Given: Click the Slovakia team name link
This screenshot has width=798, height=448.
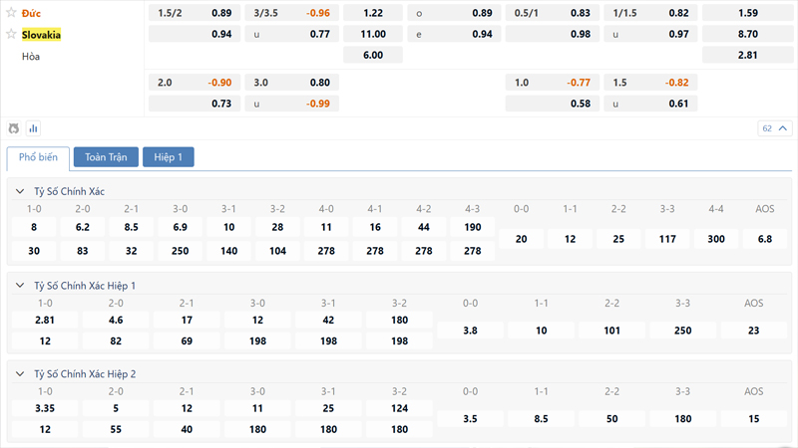Looking at the screenshot, I should pos(42,34).
